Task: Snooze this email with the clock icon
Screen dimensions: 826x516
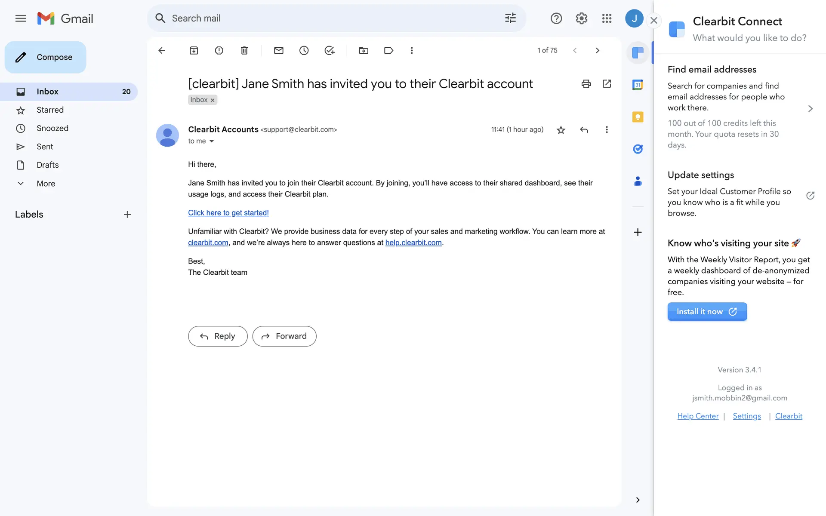Action: point(304,50)
